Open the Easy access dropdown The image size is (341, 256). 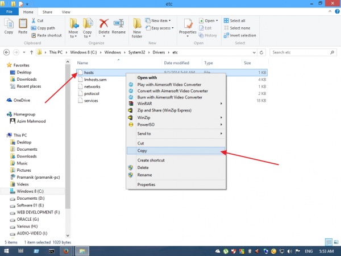tap(159, 28)
